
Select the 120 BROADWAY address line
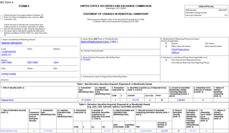[9, 52]
